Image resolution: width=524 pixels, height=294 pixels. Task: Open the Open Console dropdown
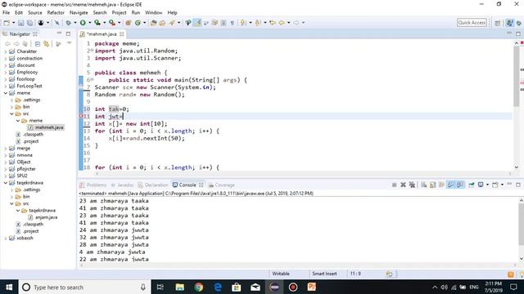(502, 185)
